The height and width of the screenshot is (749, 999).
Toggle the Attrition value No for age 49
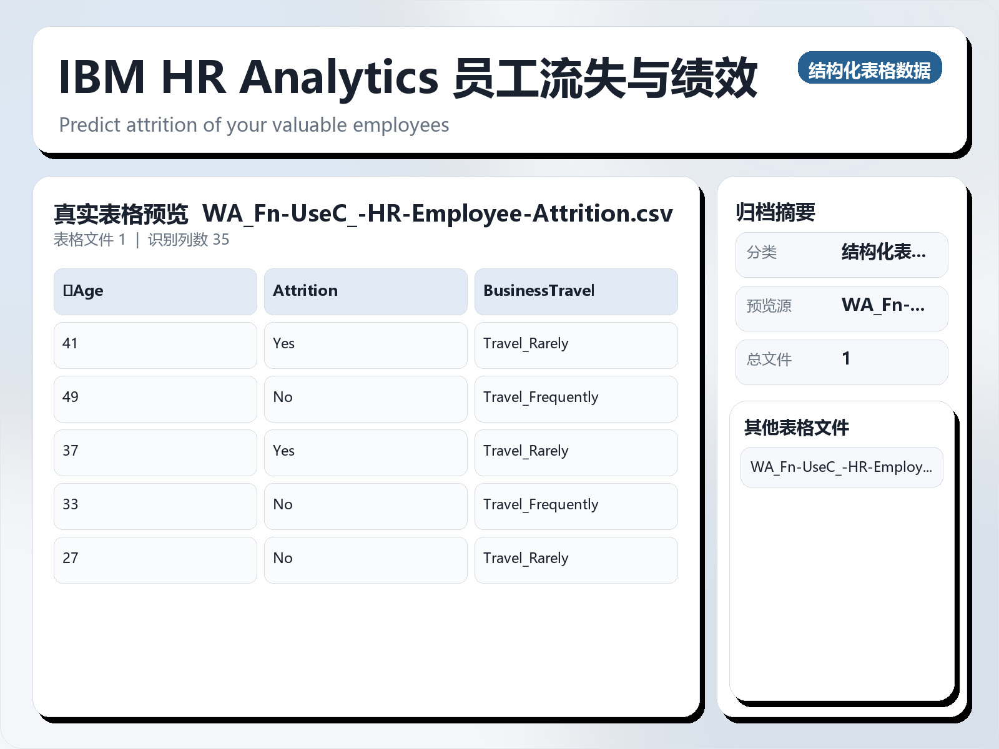pos(365,399)
